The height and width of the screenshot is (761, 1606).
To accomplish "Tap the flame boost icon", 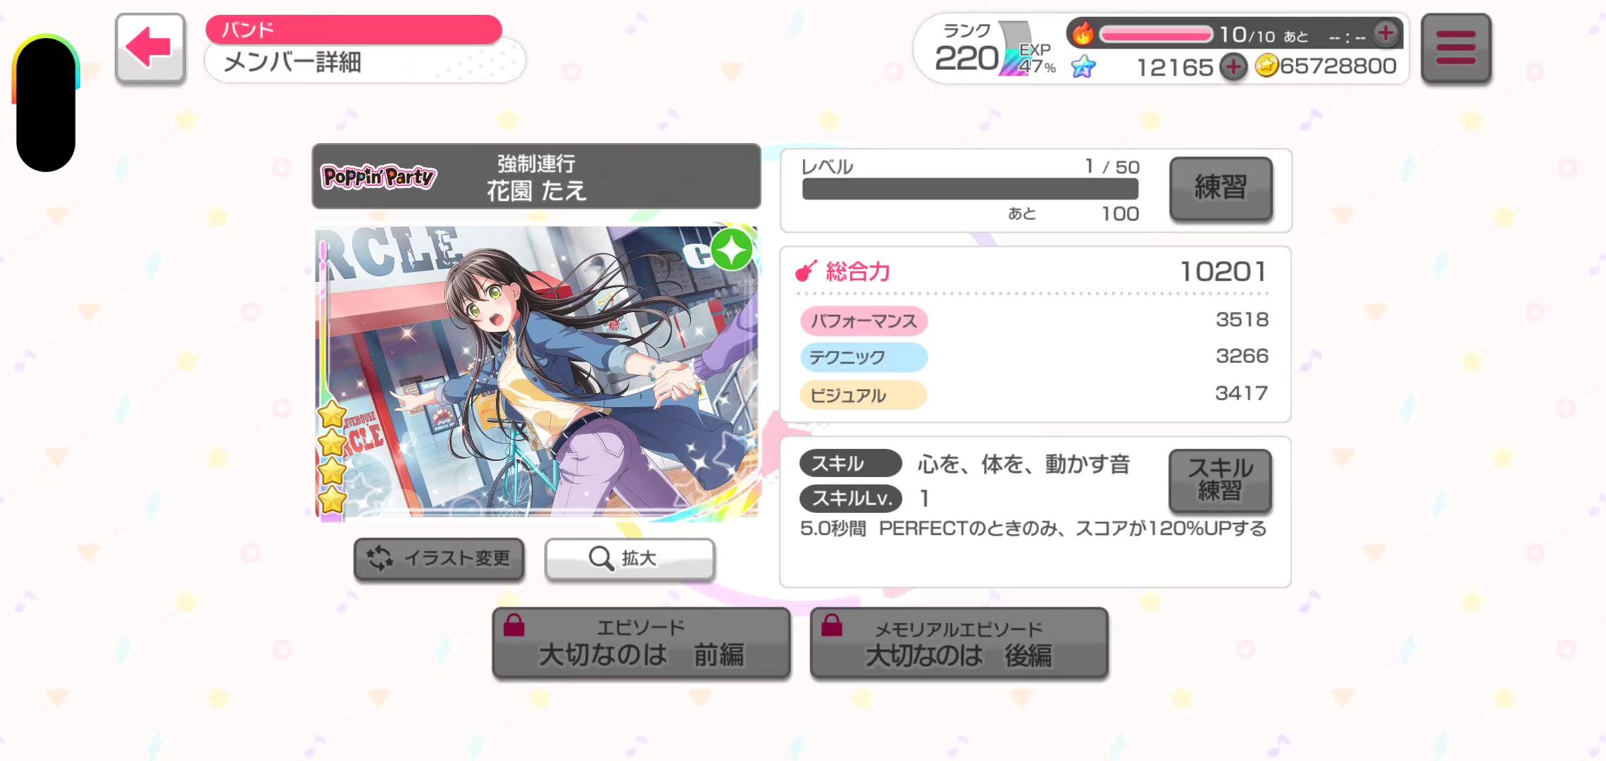I will (1083, 32).
